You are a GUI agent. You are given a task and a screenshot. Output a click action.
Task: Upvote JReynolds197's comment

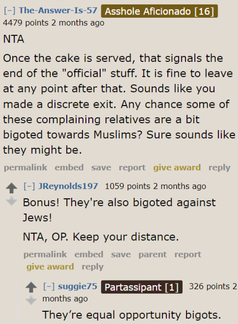(x=12, y=186)
